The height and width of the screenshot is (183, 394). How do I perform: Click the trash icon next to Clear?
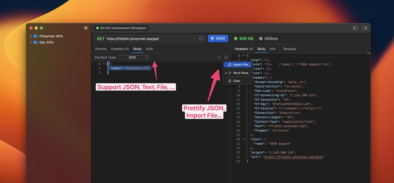pos(230,81)
